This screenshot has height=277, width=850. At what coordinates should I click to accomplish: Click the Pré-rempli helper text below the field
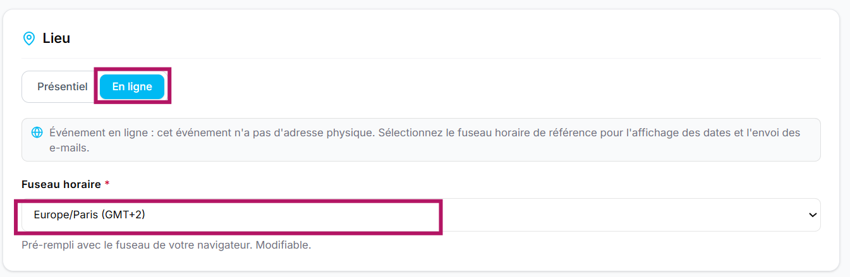(x=166, y=245)
